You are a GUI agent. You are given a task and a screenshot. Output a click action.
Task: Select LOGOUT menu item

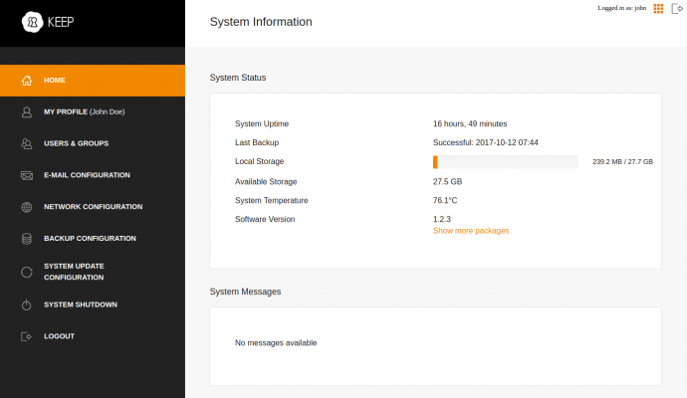(x=93, y=336)
